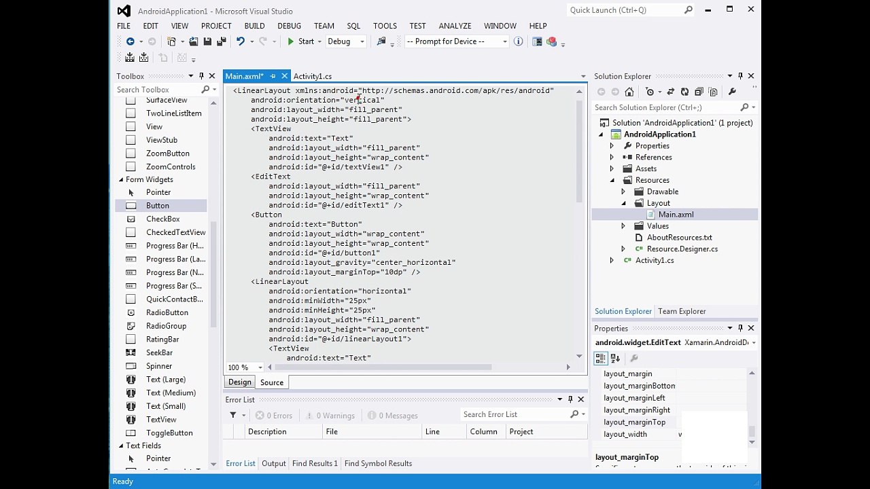
Task: Expand the Values folder node
Action: coord(623,226)
